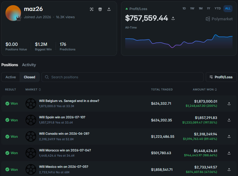Click the 176 Predictions stat

coord(68,46)
